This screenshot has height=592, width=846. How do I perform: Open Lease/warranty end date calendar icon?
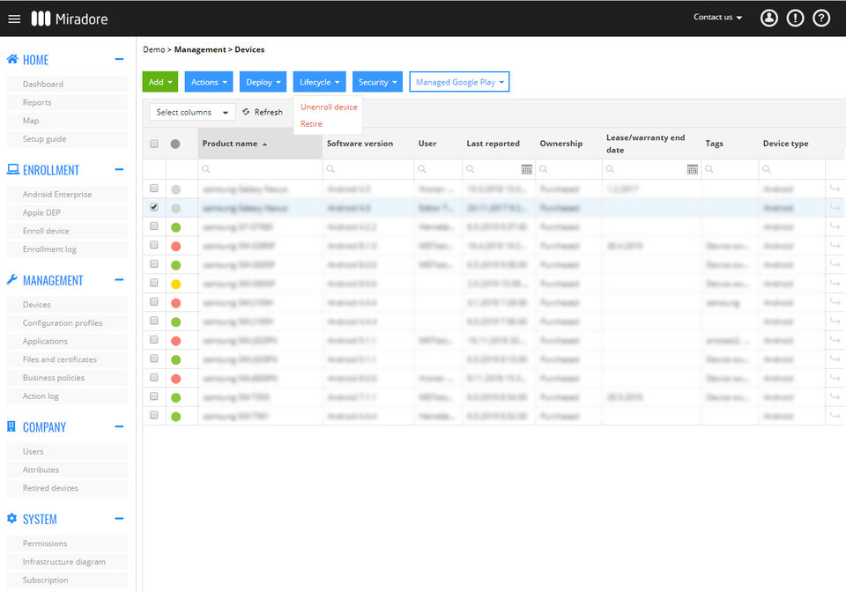coord(693,169)
